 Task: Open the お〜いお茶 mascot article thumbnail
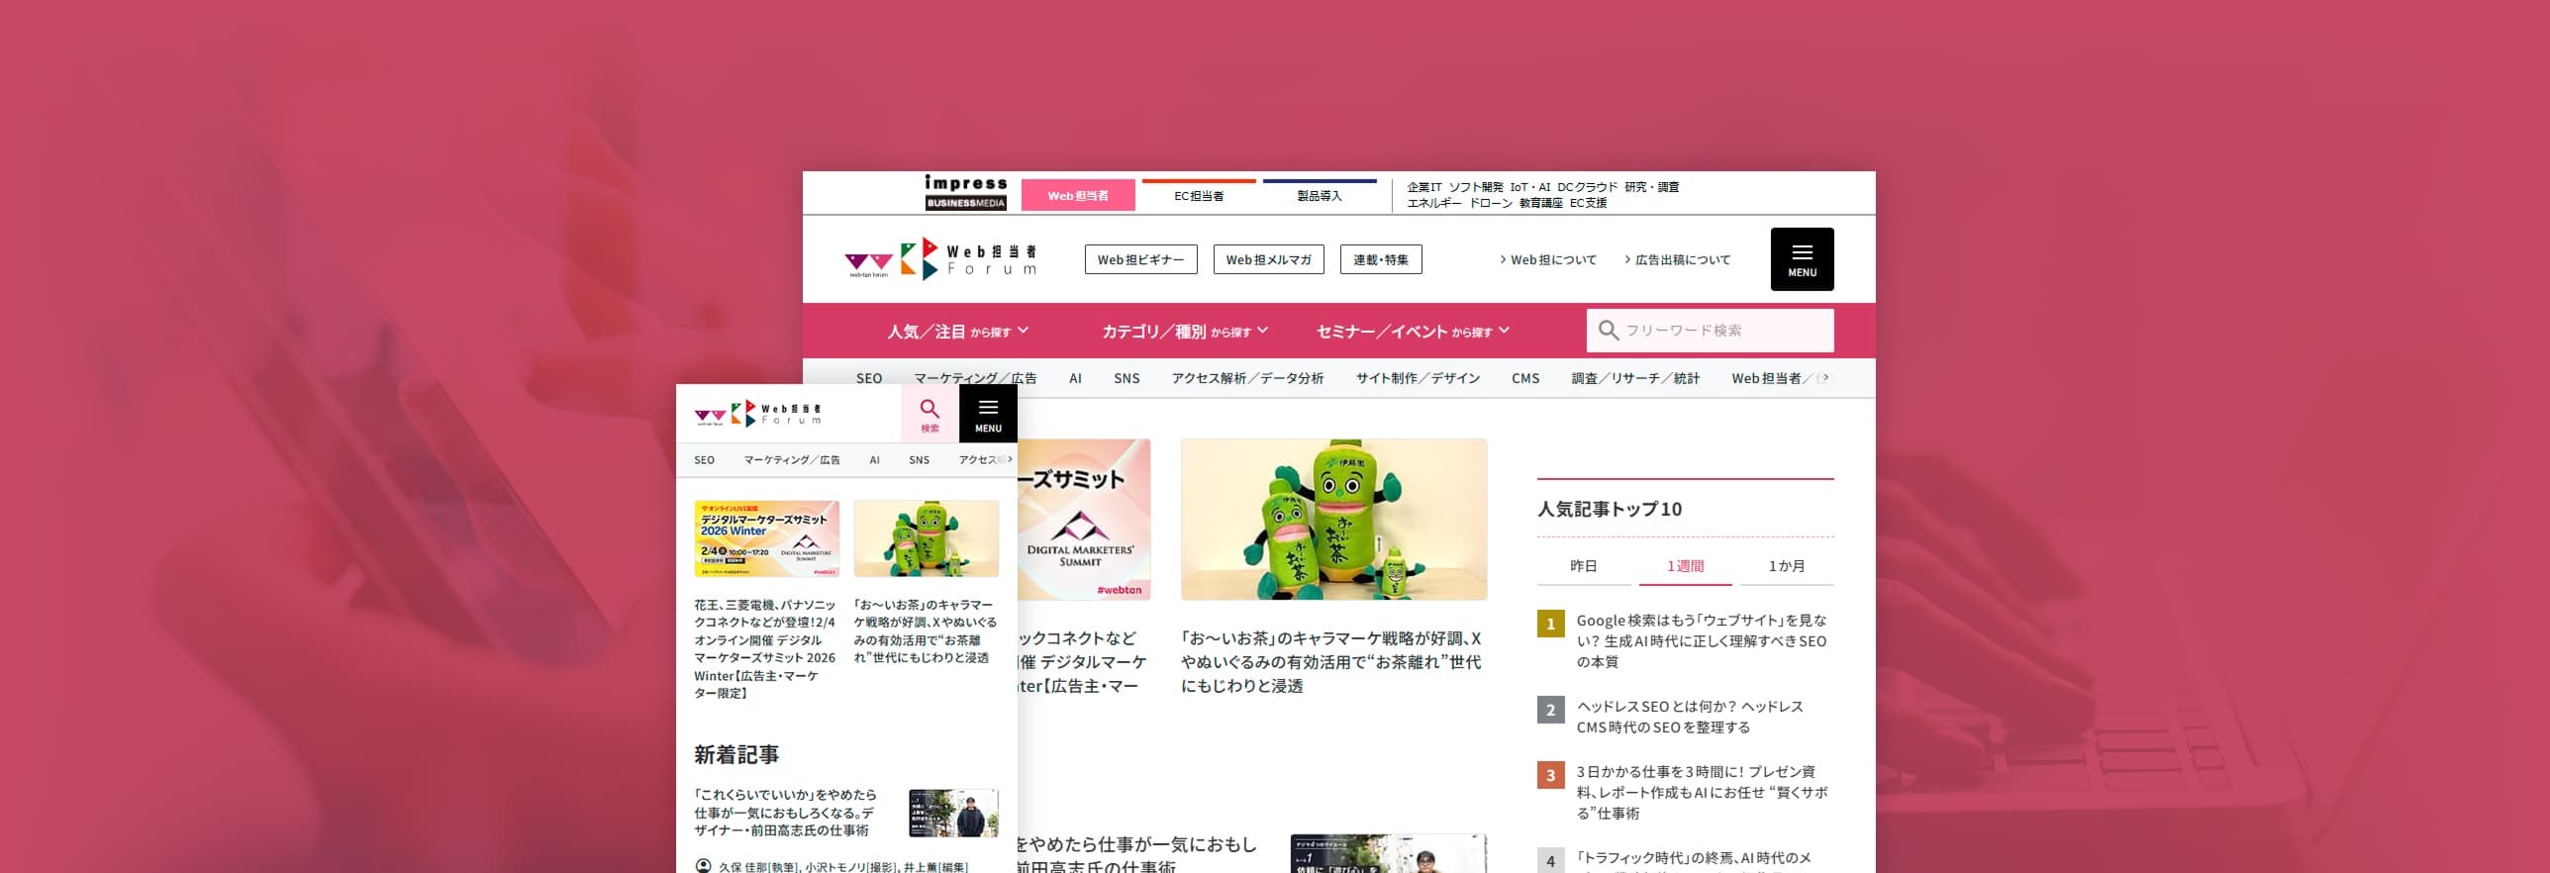point(1332,520)
